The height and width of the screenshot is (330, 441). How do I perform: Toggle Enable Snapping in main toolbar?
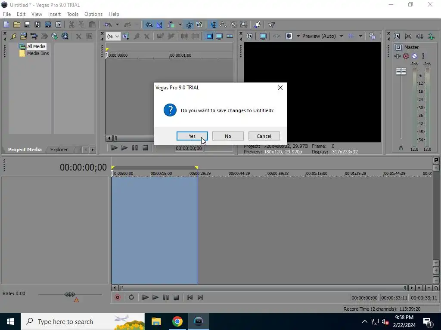click(x=149, y=24)
